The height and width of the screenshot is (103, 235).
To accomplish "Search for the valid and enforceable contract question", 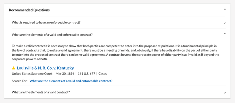I will tap(71, 81).
